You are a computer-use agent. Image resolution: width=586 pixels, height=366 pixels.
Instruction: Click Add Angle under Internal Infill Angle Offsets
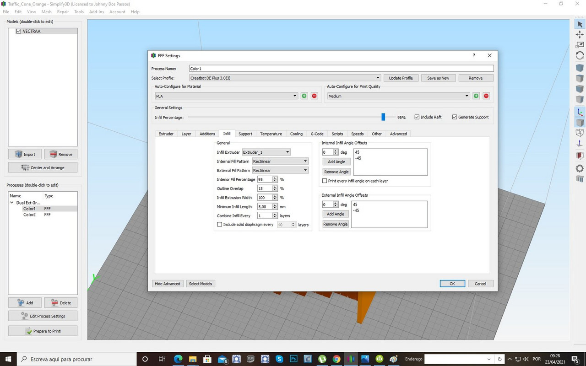pyautogui.click(x=336, y=161)
